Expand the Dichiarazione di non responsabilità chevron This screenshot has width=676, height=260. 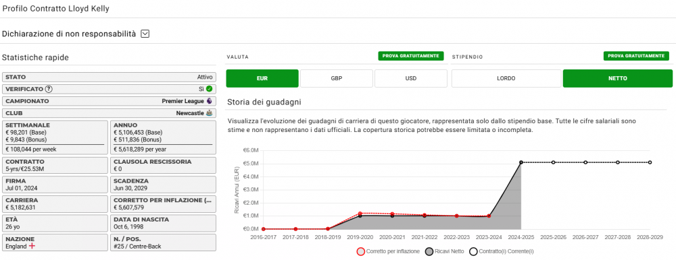click(x=145, y=34)
